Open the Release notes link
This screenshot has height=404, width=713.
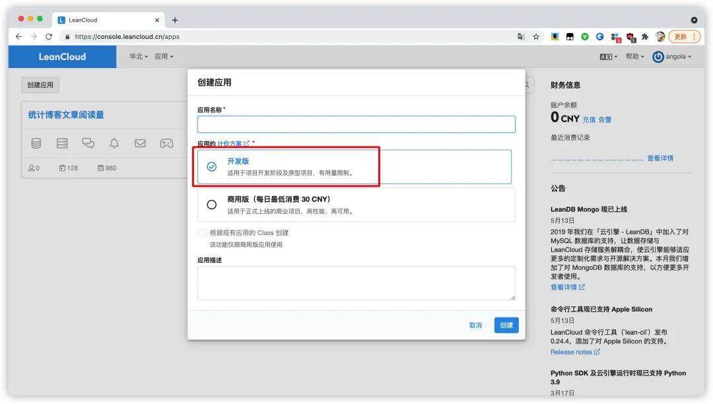point(575,353)
